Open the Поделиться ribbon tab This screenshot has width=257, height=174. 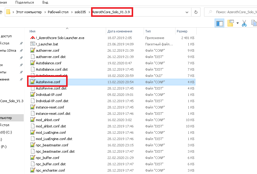25,2
